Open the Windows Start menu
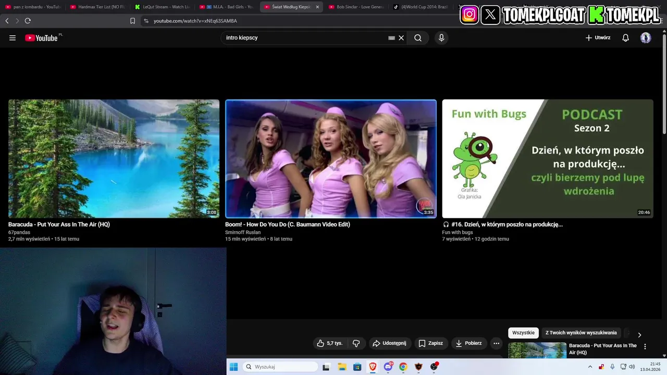 coord(233,367)
